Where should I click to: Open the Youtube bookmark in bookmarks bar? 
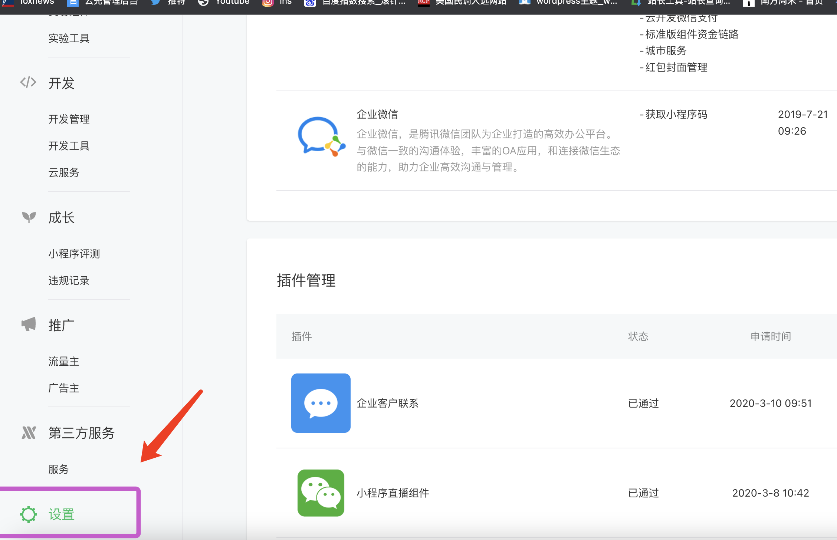(x=224, y=3)
